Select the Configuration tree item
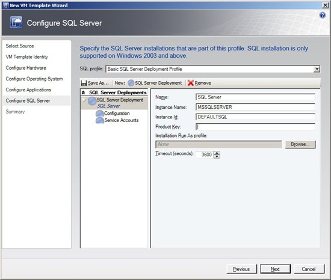Screen dimensions: 331x280 pos(117,114)
